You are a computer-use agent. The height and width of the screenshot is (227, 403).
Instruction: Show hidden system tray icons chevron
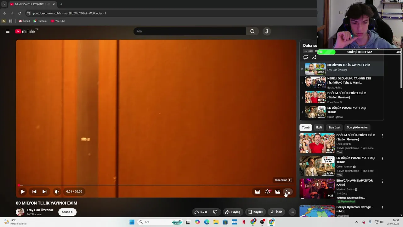[356, 222]
